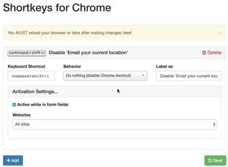Click the Label as heading
Viewport: 228px width, 167px height.
click(165, 66)
